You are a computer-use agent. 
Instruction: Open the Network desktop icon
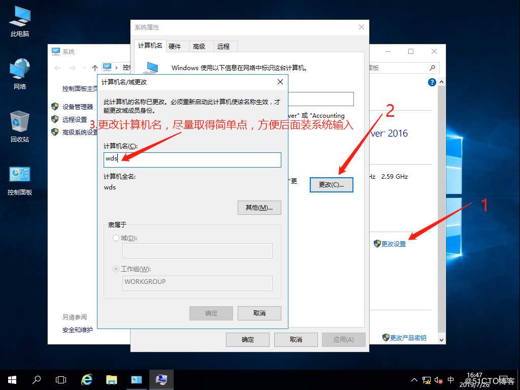pyautogui.click(x=20, y=74)
